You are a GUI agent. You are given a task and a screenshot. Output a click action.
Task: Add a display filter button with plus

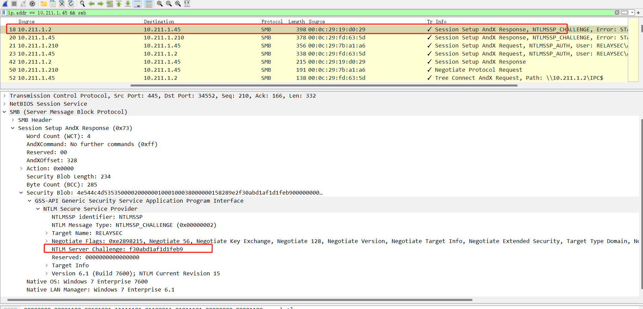[x=638, y=12]
